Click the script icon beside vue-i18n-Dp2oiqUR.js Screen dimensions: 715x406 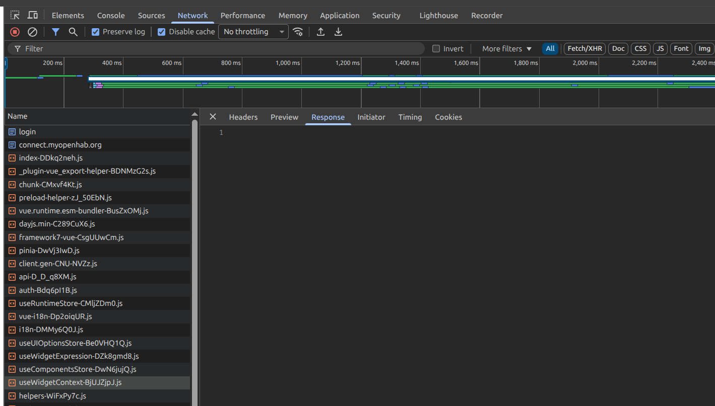pyautogui.click(x=12, y=316)
